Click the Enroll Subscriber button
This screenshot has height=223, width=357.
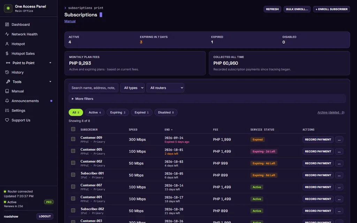[x=332, y=9]
